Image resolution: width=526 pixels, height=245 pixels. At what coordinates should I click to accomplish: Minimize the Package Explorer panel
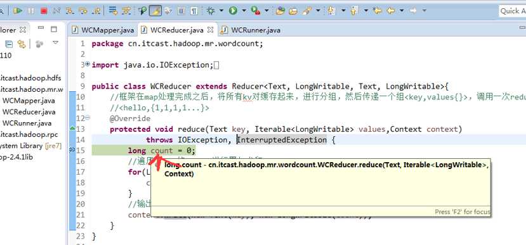click(41, 28)
